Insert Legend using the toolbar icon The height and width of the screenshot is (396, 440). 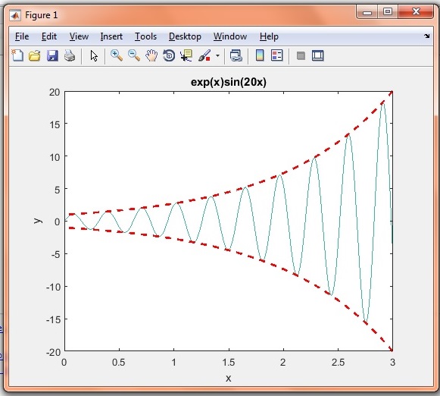pos(277,55)
